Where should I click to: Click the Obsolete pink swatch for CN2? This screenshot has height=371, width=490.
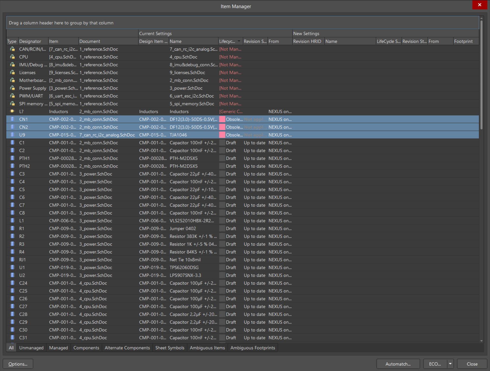pos(222,127)
